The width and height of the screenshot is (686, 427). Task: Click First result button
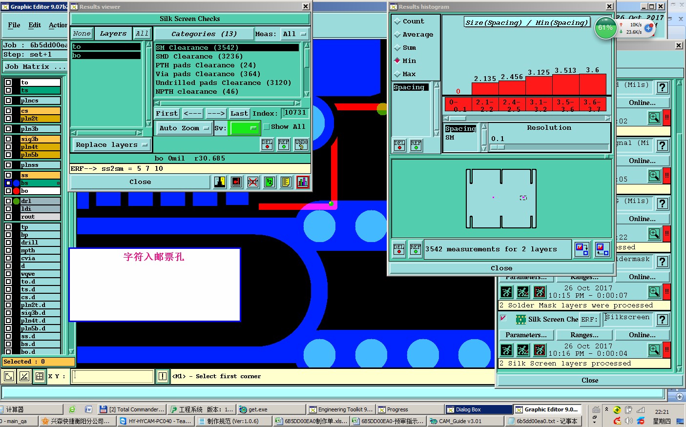167,114
